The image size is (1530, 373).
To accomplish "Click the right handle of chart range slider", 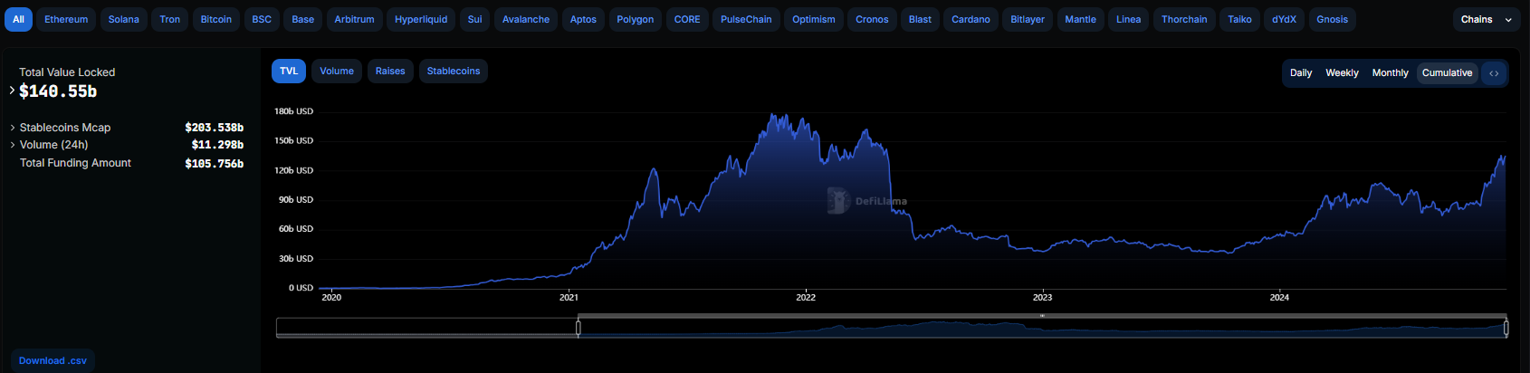I will (x=1506, y=328).
